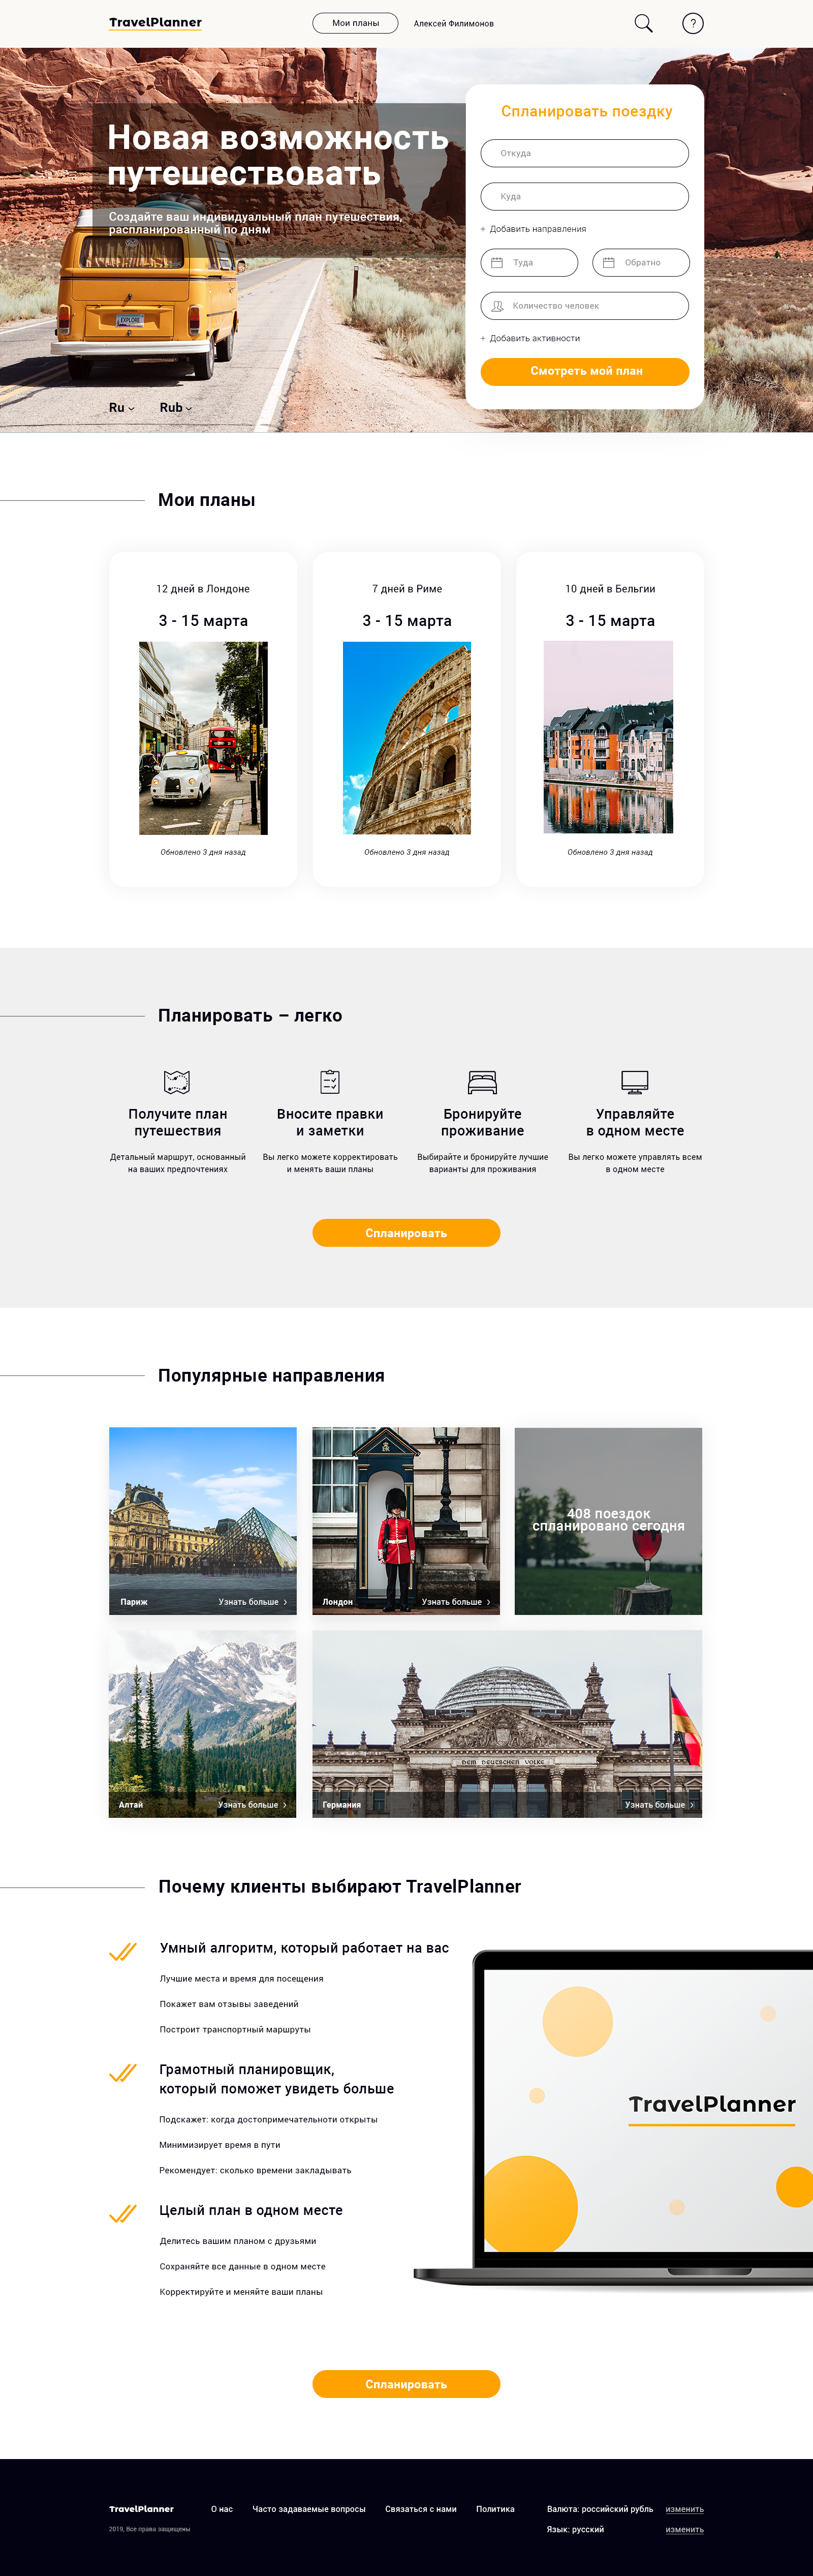This screenshot has height=2576, width=813.
Task: Open the Ru language dropdown
Action: pos(122,408)
